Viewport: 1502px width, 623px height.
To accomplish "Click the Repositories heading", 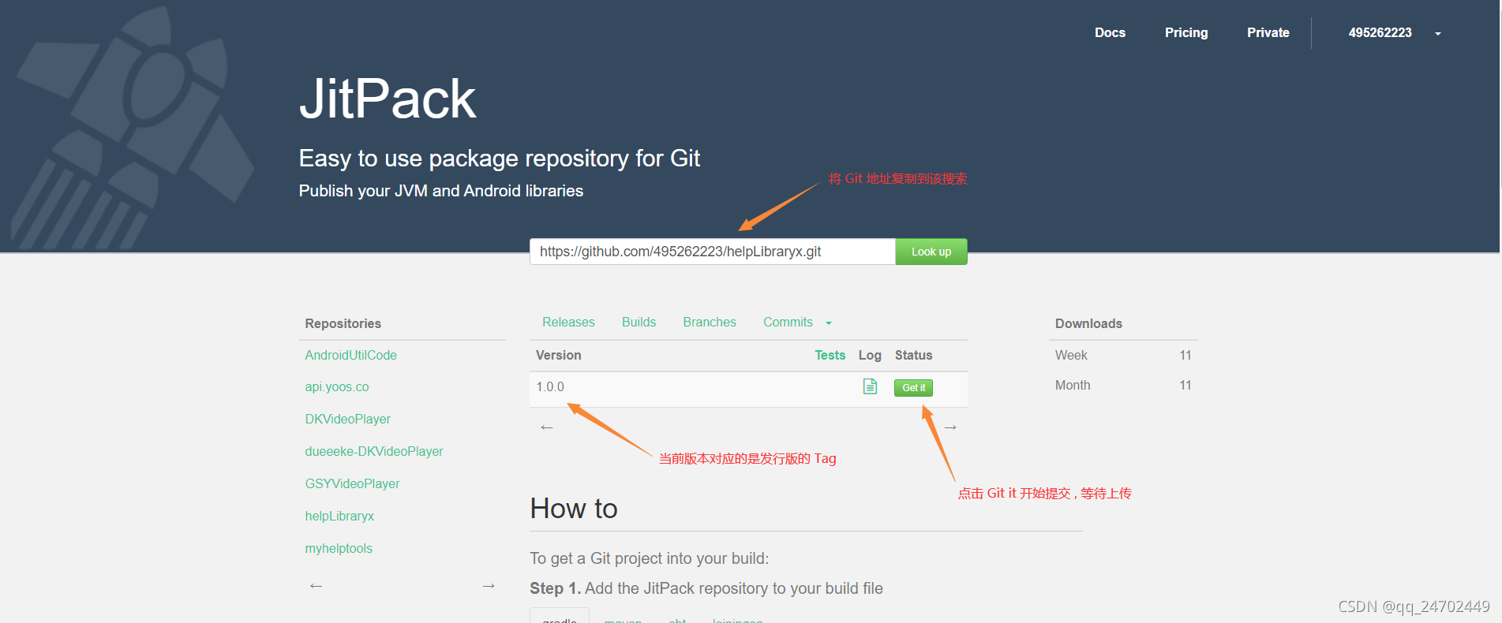I will 343,323.
